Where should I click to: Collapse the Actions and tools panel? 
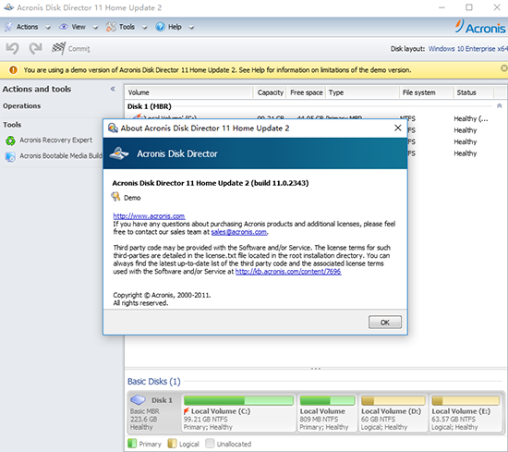(113, 89)
